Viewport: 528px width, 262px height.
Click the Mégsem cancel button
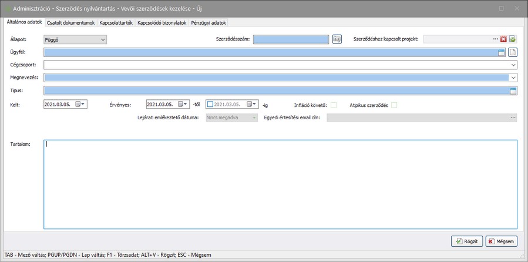pos(501,241)
